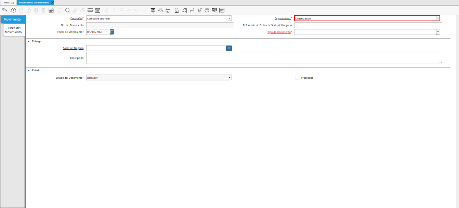Go to parent record left chevron
The height and width of the screenshot is (208, 459).
click(x=107, y=10)
